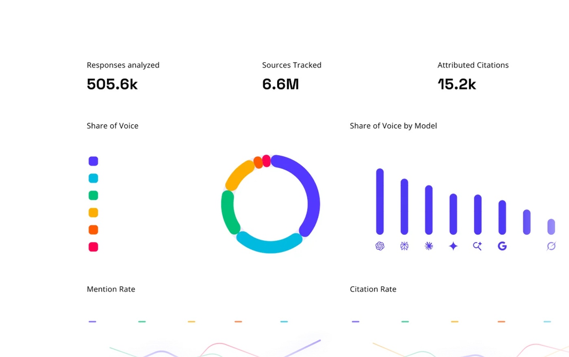
Task: Click the yellow Share of Voice legend swatch
Action: click(93, 212)
